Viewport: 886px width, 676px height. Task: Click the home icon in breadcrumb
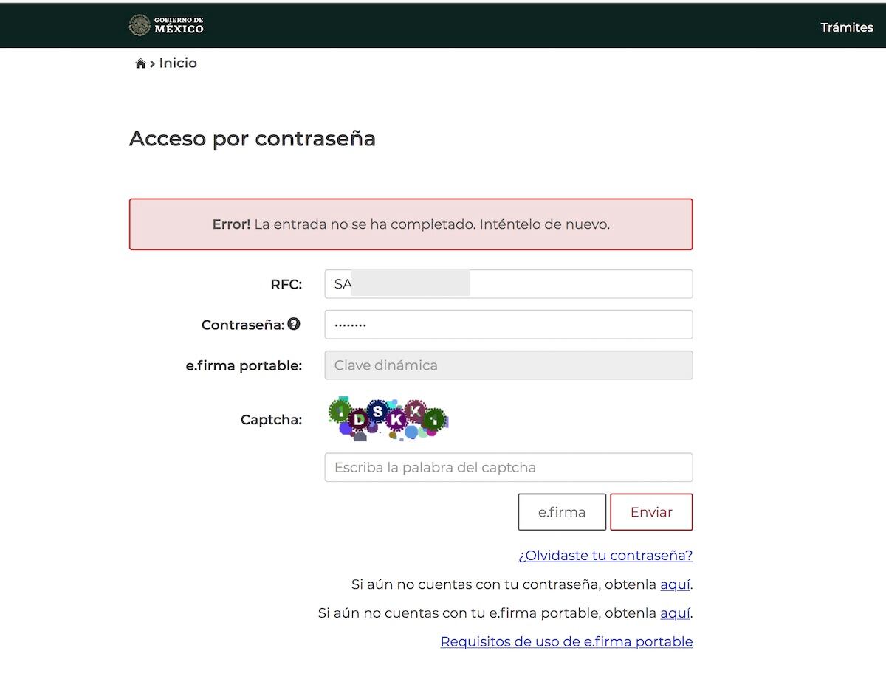pyautogui.click(x=140, y=63)
